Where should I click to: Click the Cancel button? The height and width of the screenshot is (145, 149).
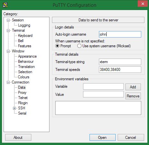(x=131, y=138)
